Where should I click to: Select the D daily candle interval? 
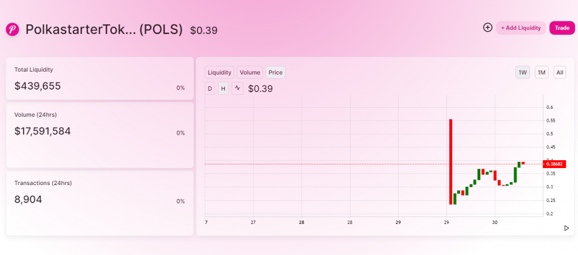210,89
